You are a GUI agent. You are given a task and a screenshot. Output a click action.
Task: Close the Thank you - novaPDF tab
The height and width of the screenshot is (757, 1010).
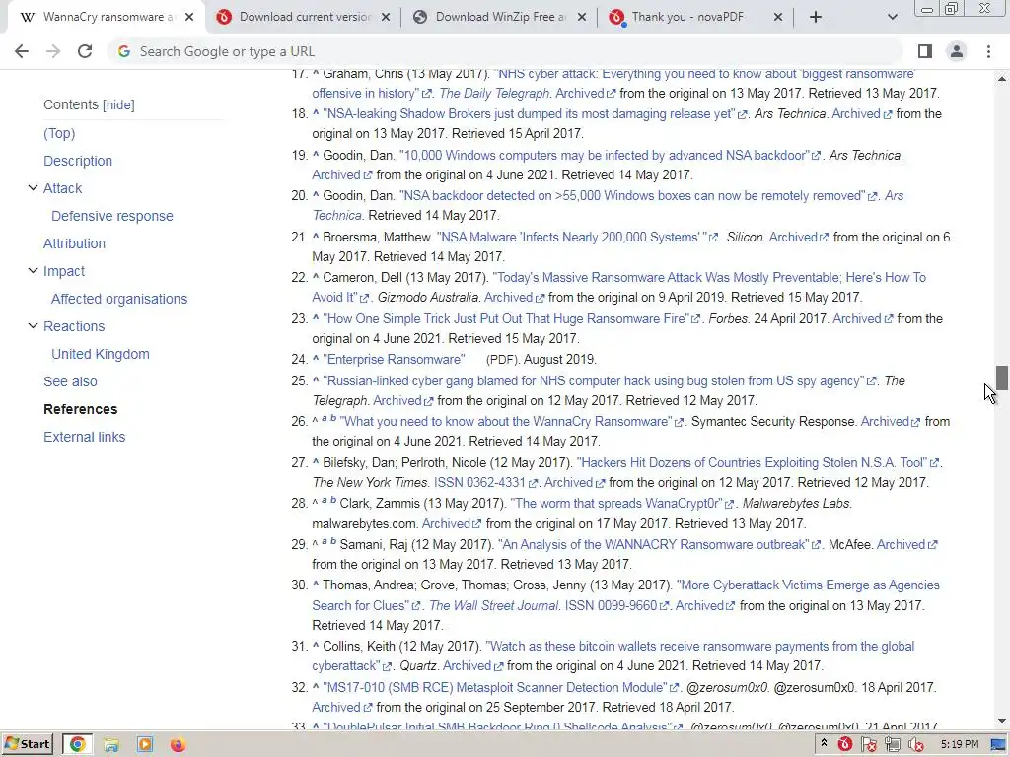click(x=778, y=17)
